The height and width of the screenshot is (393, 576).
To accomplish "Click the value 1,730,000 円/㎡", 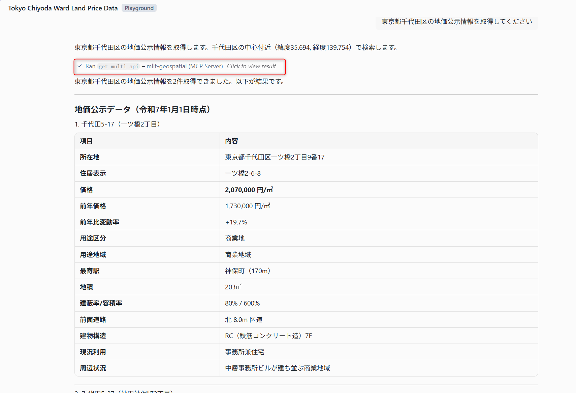I will 248,206.
